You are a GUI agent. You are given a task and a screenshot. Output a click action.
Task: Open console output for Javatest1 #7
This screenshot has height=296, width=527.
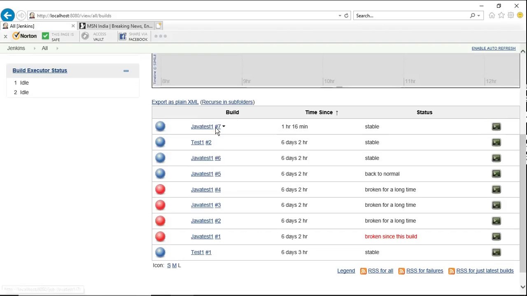click(496, 127)
